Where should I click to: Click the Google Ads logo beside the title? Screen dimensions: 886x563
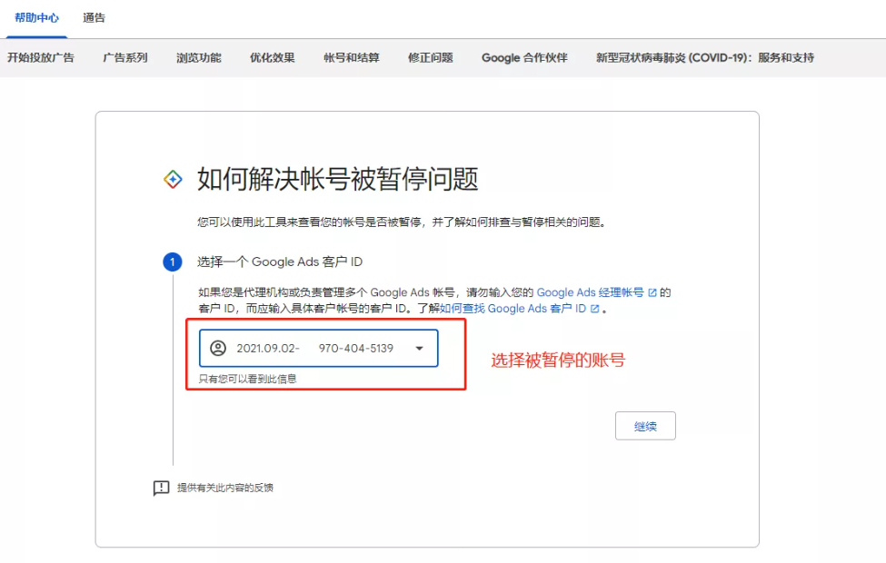pos(173,179)
